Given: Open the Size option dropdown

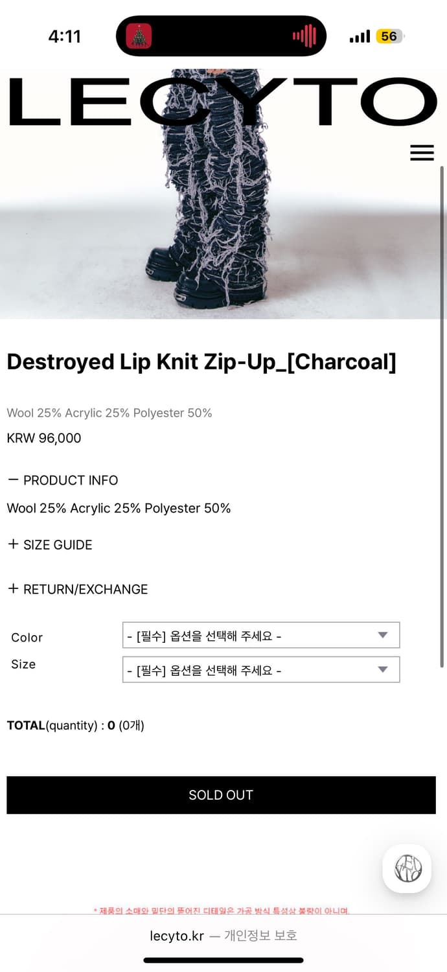Looking at the screenshot, I should [x=261, y=669].
